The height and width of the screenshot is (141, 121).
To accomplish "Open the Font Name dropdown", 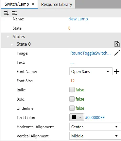I will (x=91, y=71).
